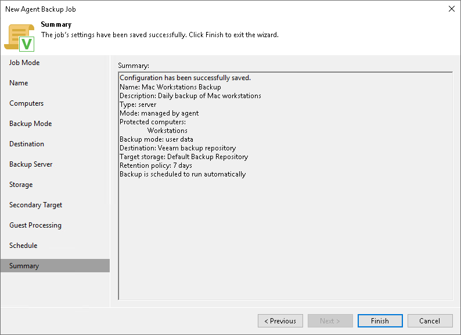Viewport: 461px width, 335px height.
Task: Click 'Destination: Veeam backup repository' line
Action: 178,148
